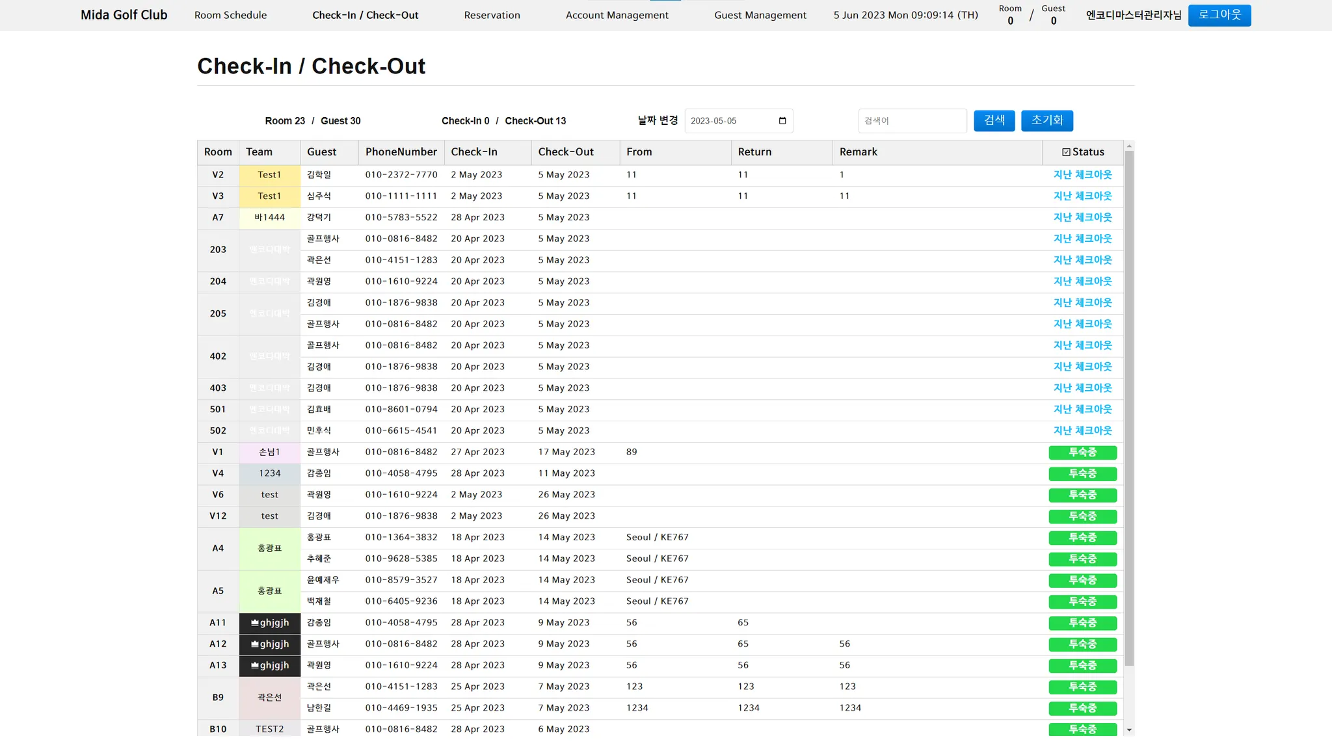The image size is (1332, 749).
Task: Open the Check-In / Check-Out menu
Action: pos(365,15)
